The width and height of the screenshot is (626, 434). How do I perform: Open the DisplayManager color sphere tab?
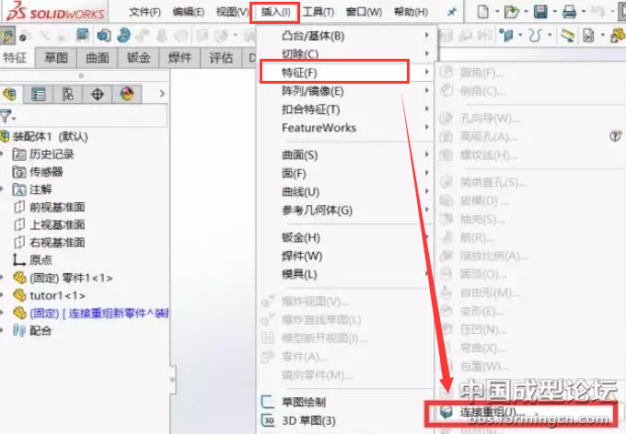(126, 94)
